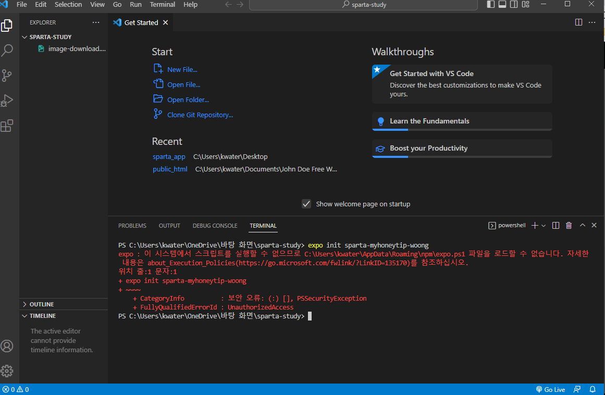Switch to the Problems panel tab

132,226
